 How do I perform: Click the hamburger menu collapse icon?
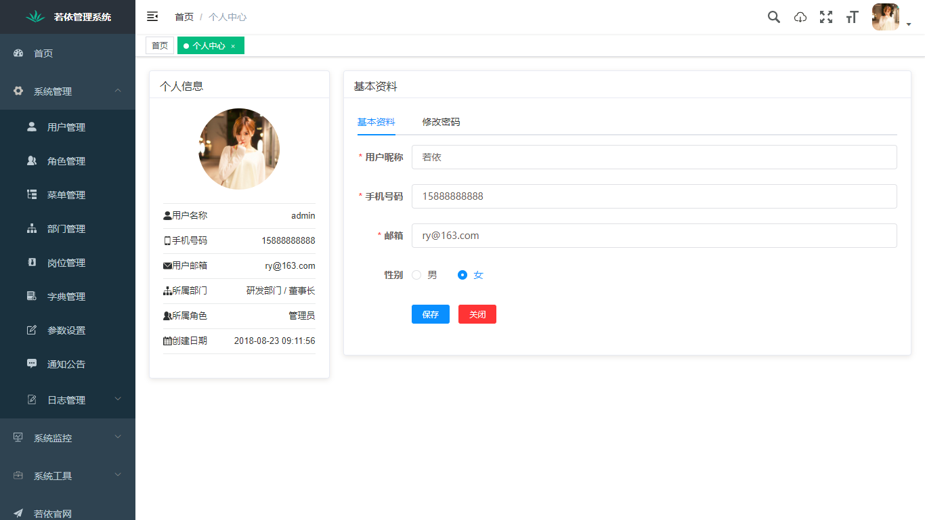[152, 16]
